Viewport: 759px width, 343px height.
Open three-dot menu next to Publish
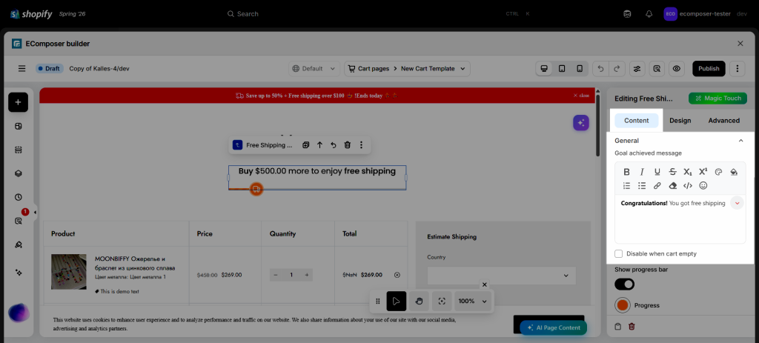click(737, 69)
